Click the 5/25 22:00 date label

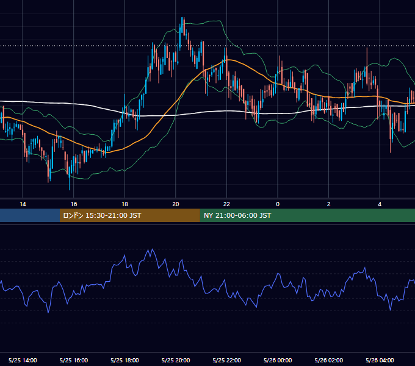[227, 360]
